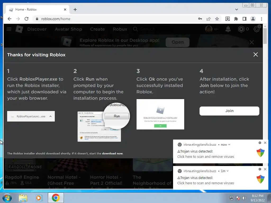271x203 pixels.
Task: Close the Thanks for visiting Roblox dialog
Action: click(x=255, y=54)
